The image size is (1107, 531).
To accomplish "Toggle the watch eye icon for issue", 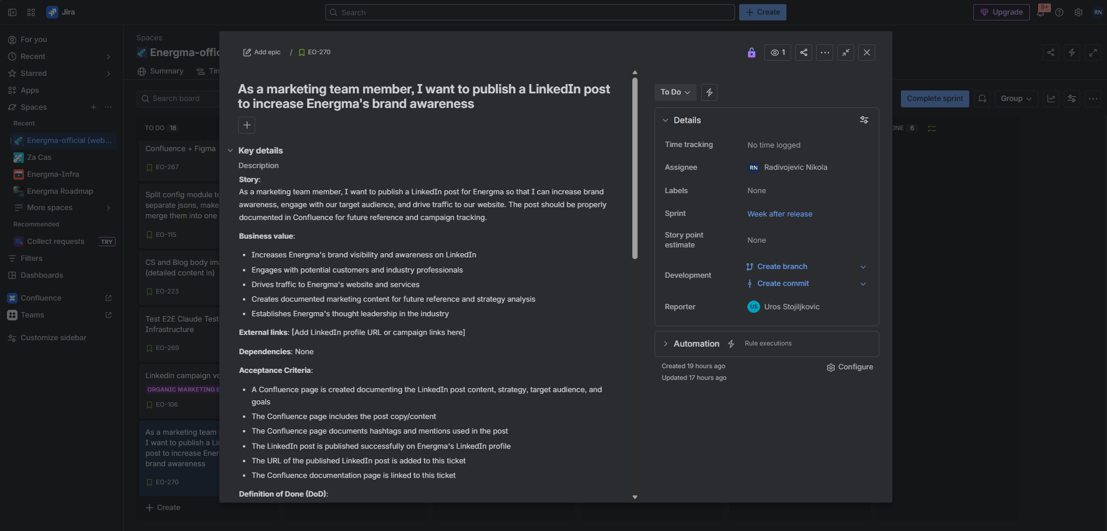I will (778, 53).
